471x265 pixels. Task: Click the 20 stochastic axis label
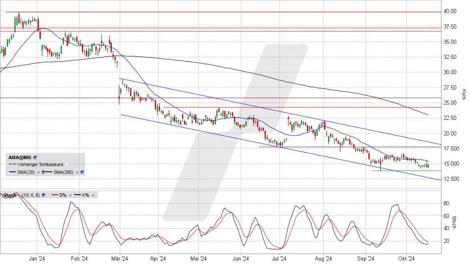pos(446,241)
